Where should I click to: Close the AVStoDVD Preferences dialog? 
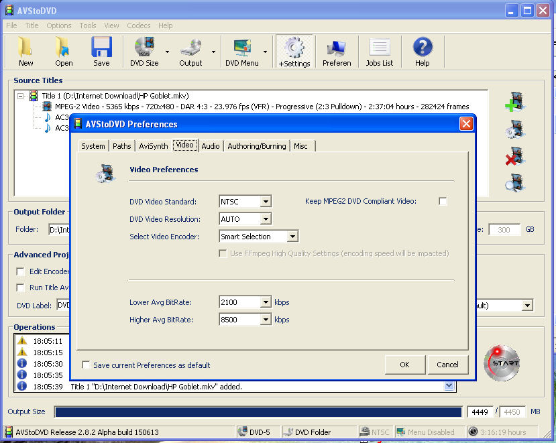point(466,124)
